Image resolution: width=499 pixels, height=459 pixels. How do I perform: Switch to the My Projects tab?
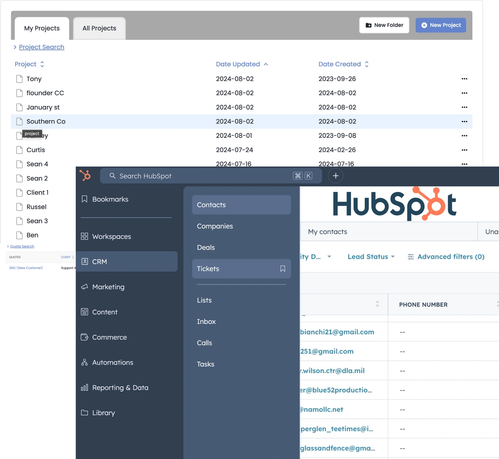(x=42, y=28)
